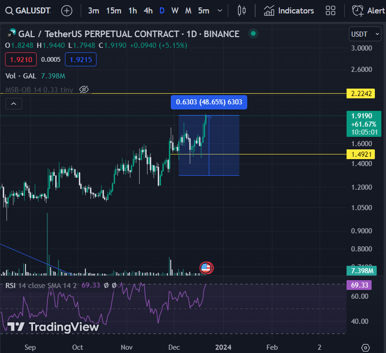The width and height of the screenshot is (386, 353).
Task: Click the change value +0.0940 (+5.15%)
Action: [159, 45]
